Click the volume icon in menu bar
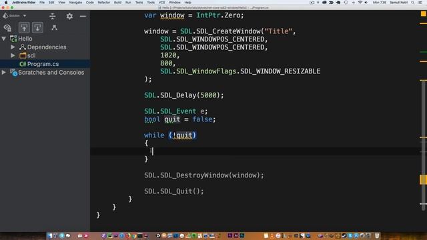Image resolution: width=427 pixels, height=240 pixels. pyautogui.click(x=366, y=3)
